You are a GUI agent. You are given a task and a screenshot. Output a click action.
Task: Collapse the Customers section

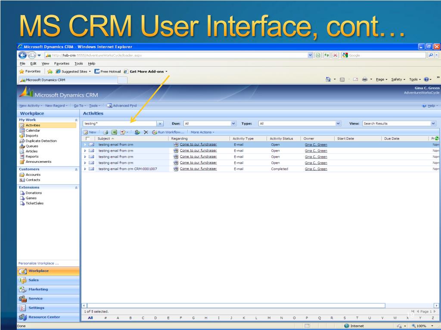[x=76, y=169]
